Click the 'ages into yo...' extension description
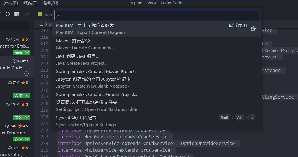Image resolution: width=298 pixels, height=157 pixels. point(14,154)
